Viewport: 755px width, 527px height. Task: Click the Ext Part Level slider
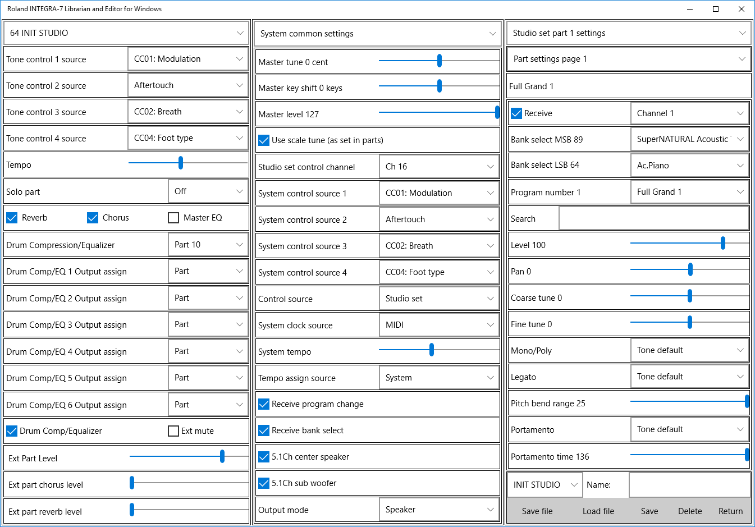(x=188, y=456)
